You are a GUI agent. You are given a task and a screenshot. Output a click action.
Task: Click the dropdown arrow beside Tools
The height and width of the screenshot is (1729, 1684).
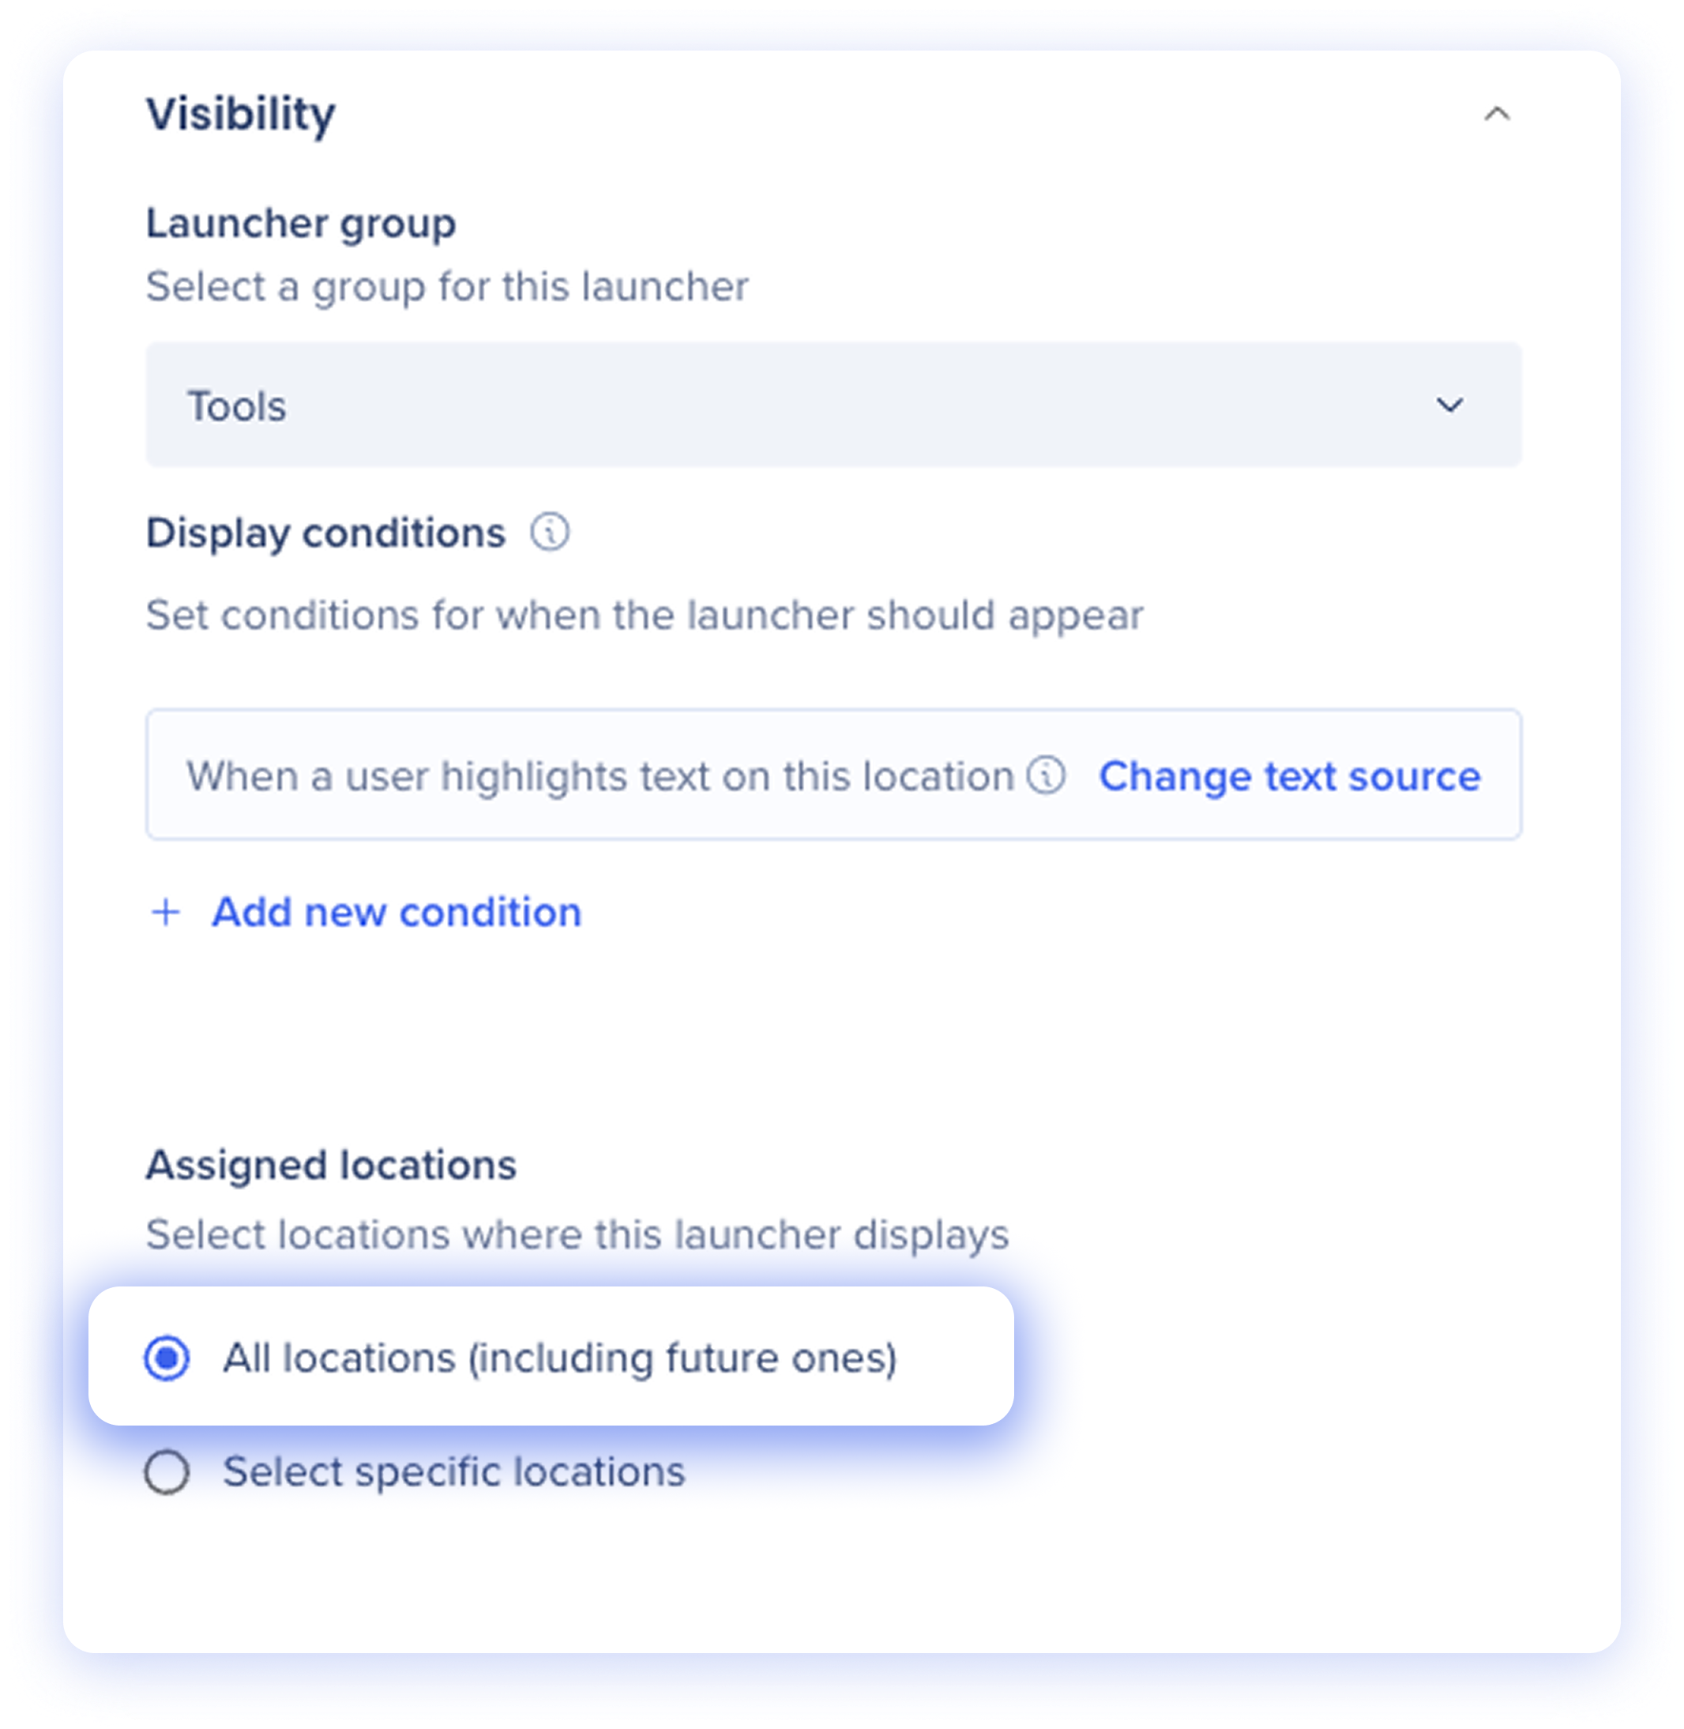point(1449,405)
